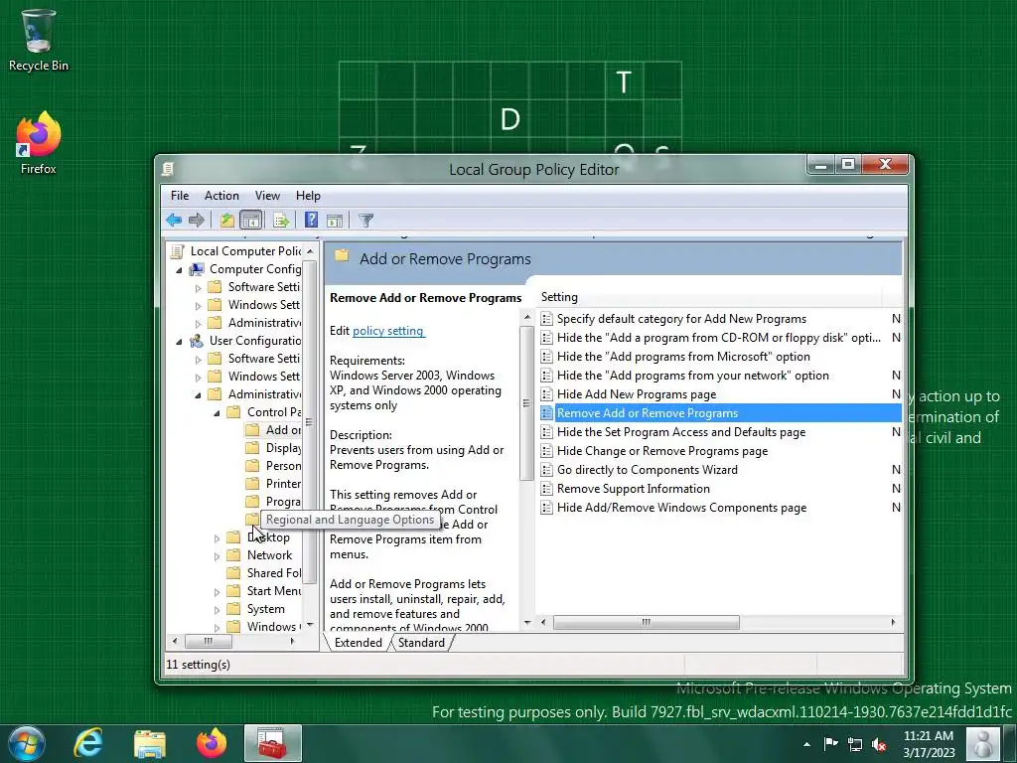Click the Action Center flag tray icon
The width and height of the screenshot is (1017, 763).
(x=831, y=743)
